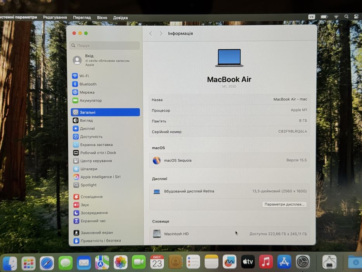
Task: Open the Довідка menu
Action: 120,18
